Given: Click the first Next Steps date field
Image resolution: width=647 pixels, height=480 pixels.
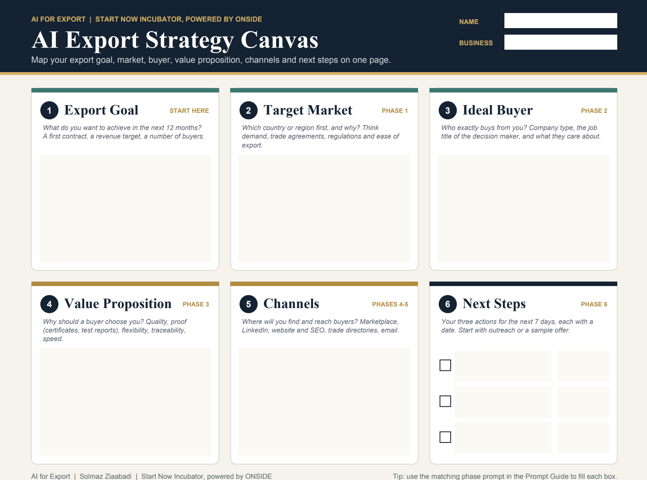Looking at the screenshot, I should [583, 366].
